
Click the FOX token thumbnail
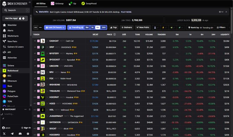tap(42, 79)
